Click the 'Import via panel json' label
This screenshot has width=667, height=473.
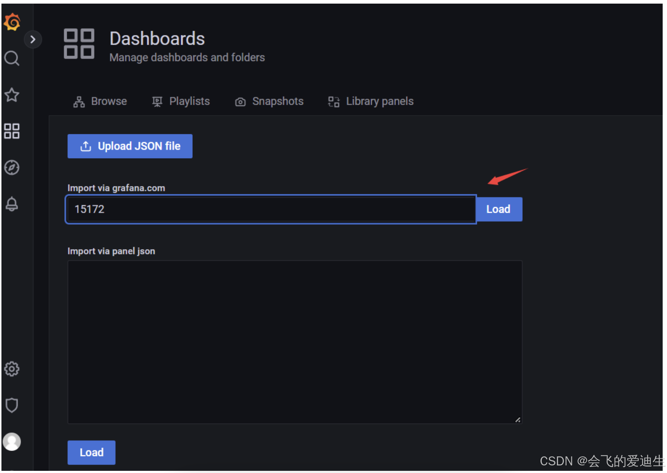pos(111,251)
